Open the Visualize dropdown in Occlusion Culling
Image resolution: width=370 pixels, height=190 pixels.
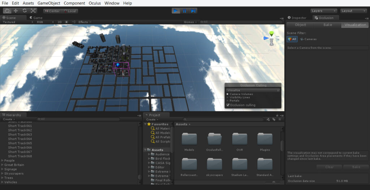[253, 90]
